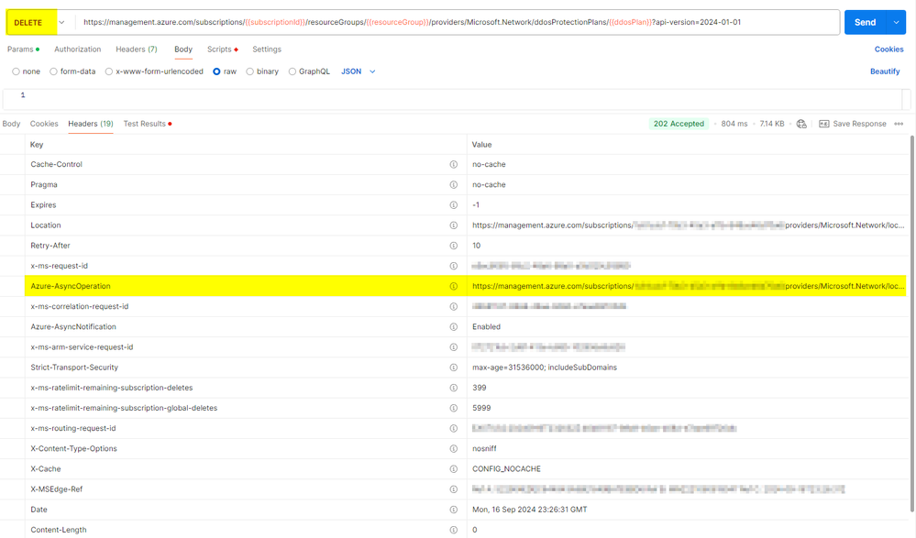Image resolution: width=916 pixels, height=538 pixels.
Task: Switch to the Authorization tab
Action: click(78, 49)
